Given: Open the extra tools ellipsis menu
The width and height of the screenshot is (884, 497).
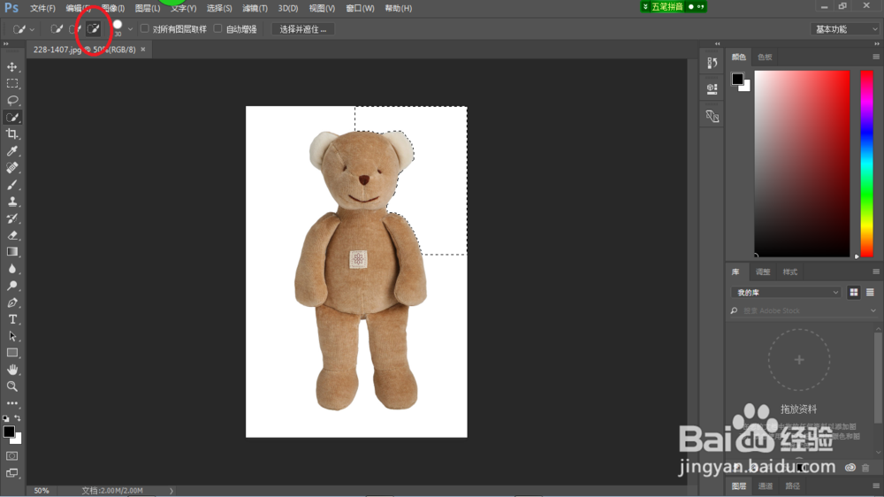Looking at the screenshot, I should tap(11, 403).
